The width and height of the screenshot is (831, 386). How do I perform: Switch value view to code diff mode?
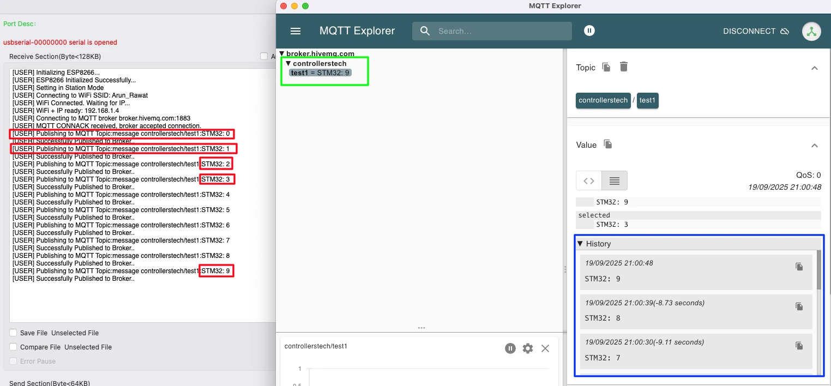click(589, 180)
